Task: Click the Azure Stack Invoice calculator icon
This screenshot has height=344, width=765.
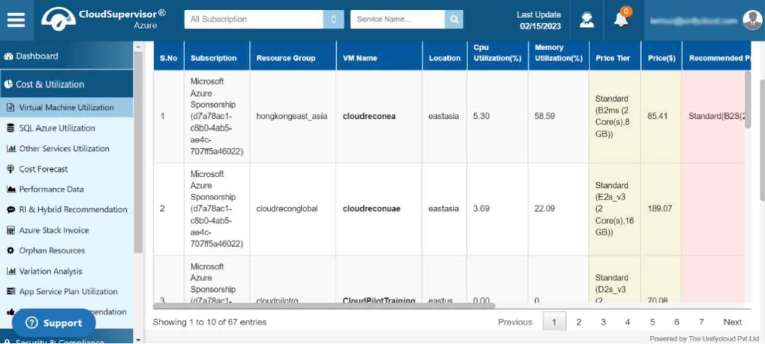Action: (x=11, y=231)
